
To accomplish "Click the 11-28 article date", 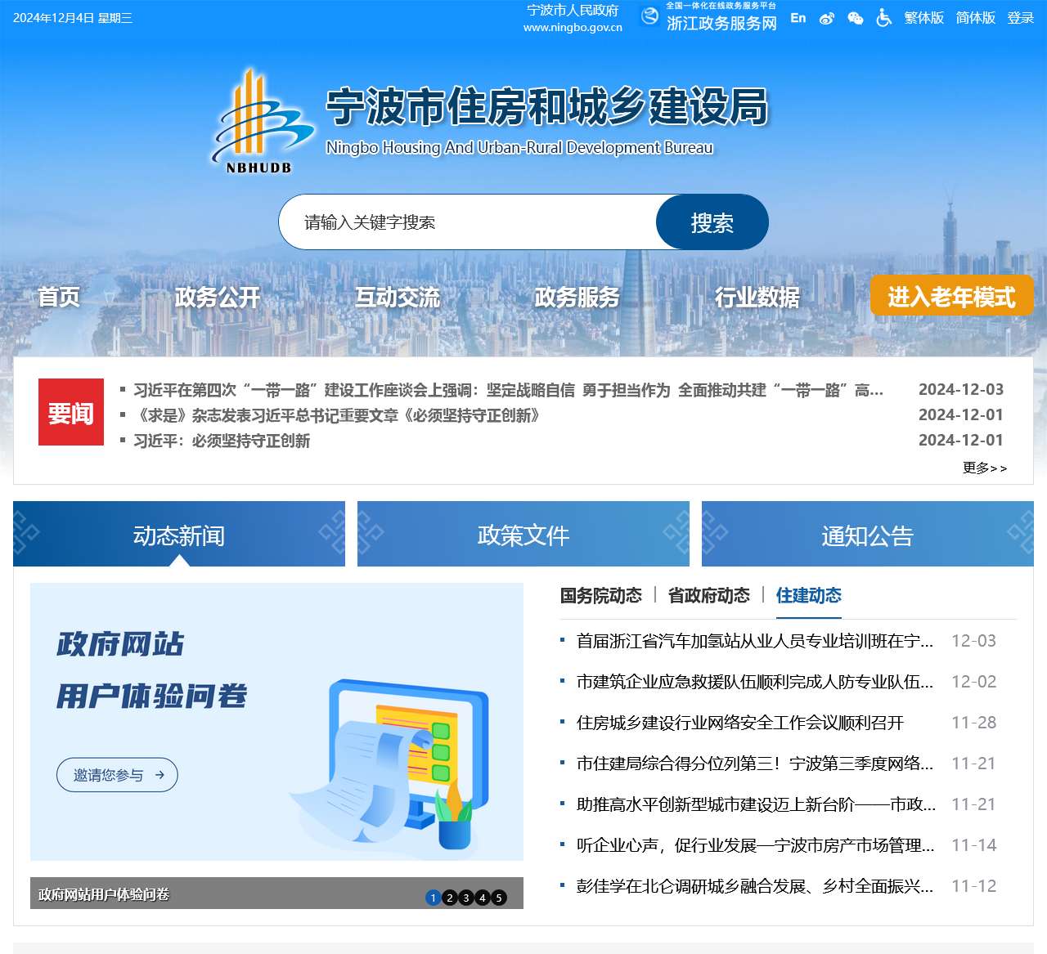I will point(974,723).
